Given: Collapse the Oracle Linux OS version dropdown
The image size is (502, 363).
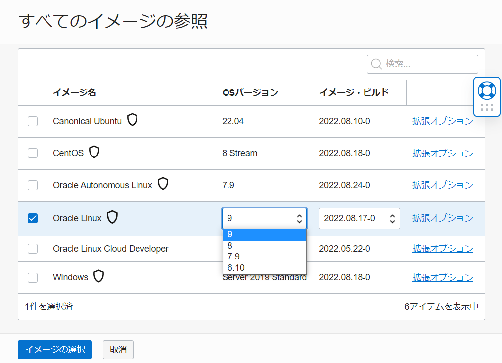Looking at the screenshot, I should click(264, 218).
